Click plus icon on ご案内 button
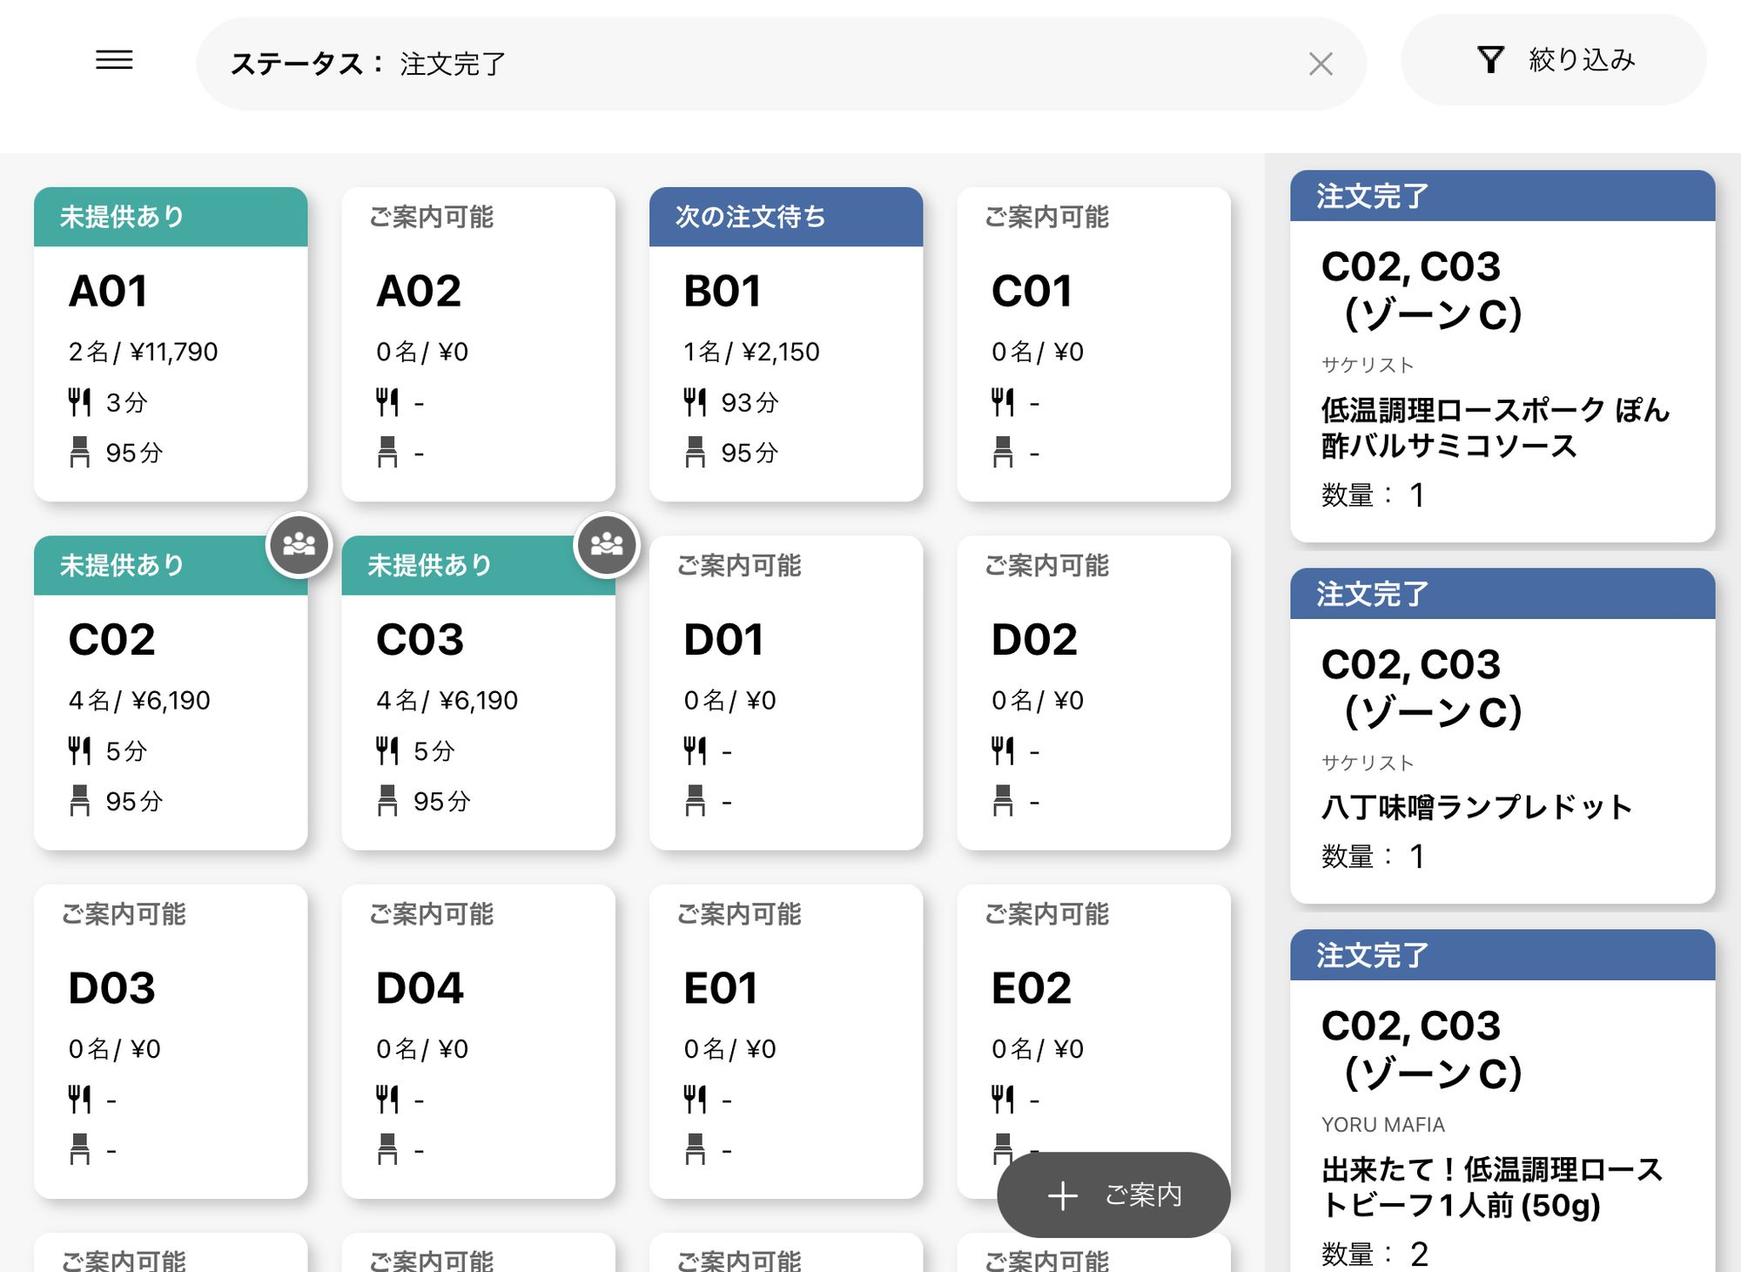1741x1272 pixels. pyautogui.click(x=1062, y=1195)
